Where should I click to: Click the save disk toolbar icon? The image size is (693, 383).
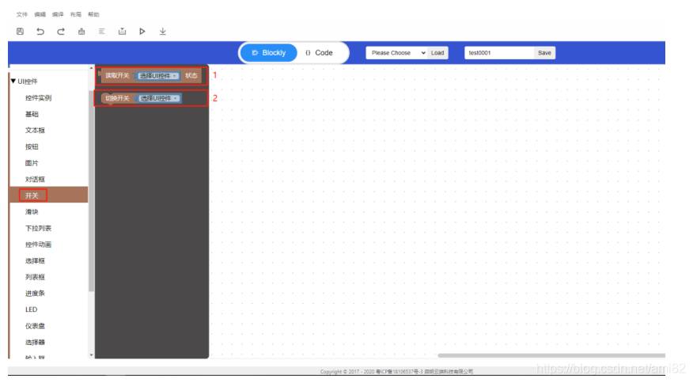tap(20, 32)
